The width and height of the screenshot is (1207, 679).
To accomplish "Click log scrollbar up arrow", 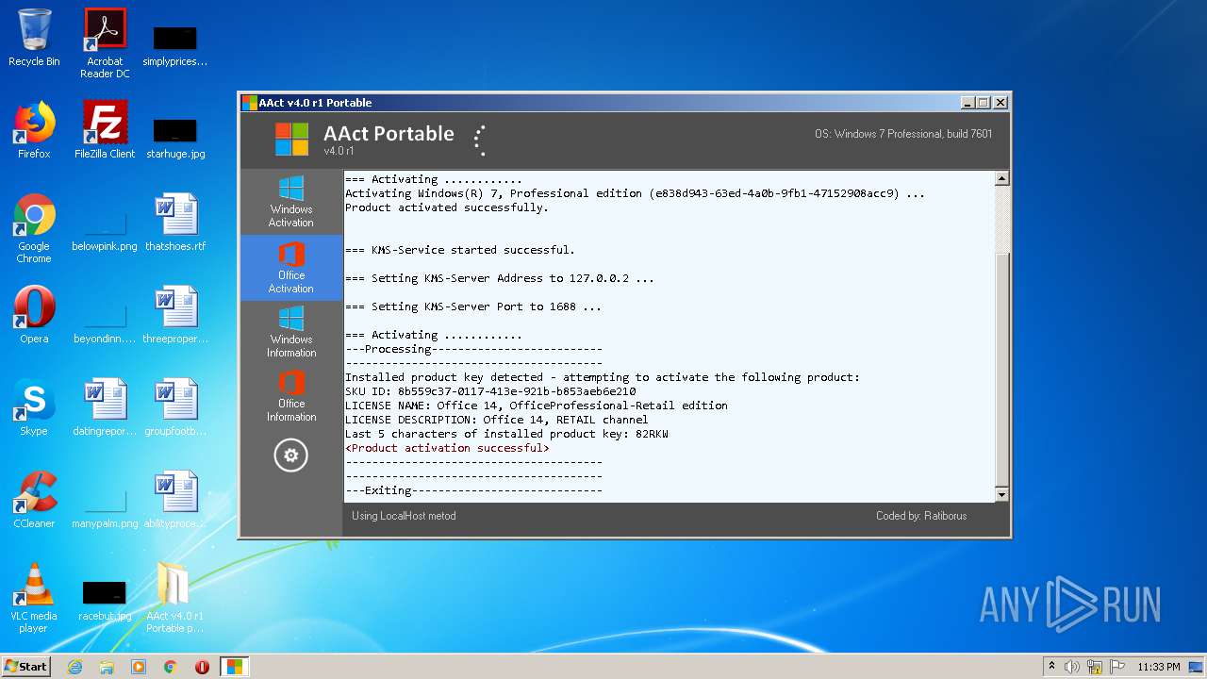I will 1001,178.
